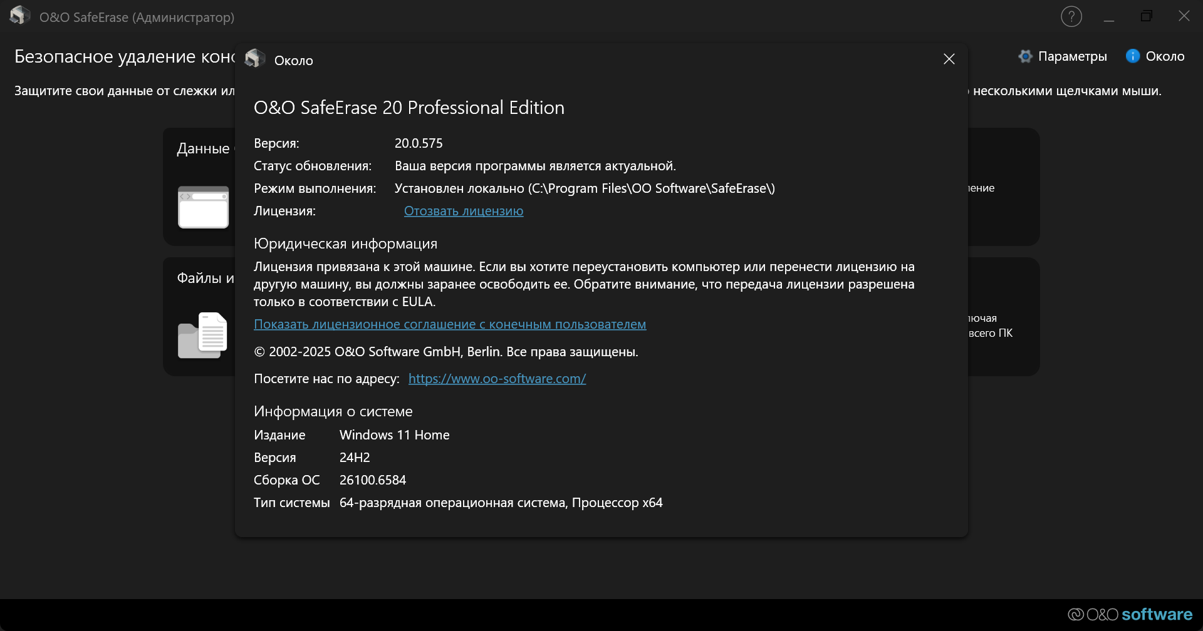Screen dimensions: 1203x631
Task: Click the Отозвать лицензию link
Action: tap(463, 211)
